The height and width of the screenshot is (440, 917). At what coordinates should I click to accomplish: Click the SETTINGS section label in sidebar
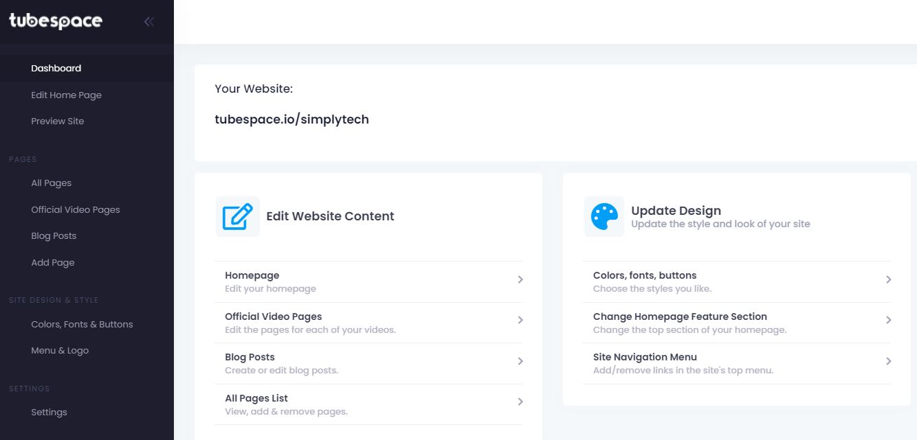pos(29,389)
